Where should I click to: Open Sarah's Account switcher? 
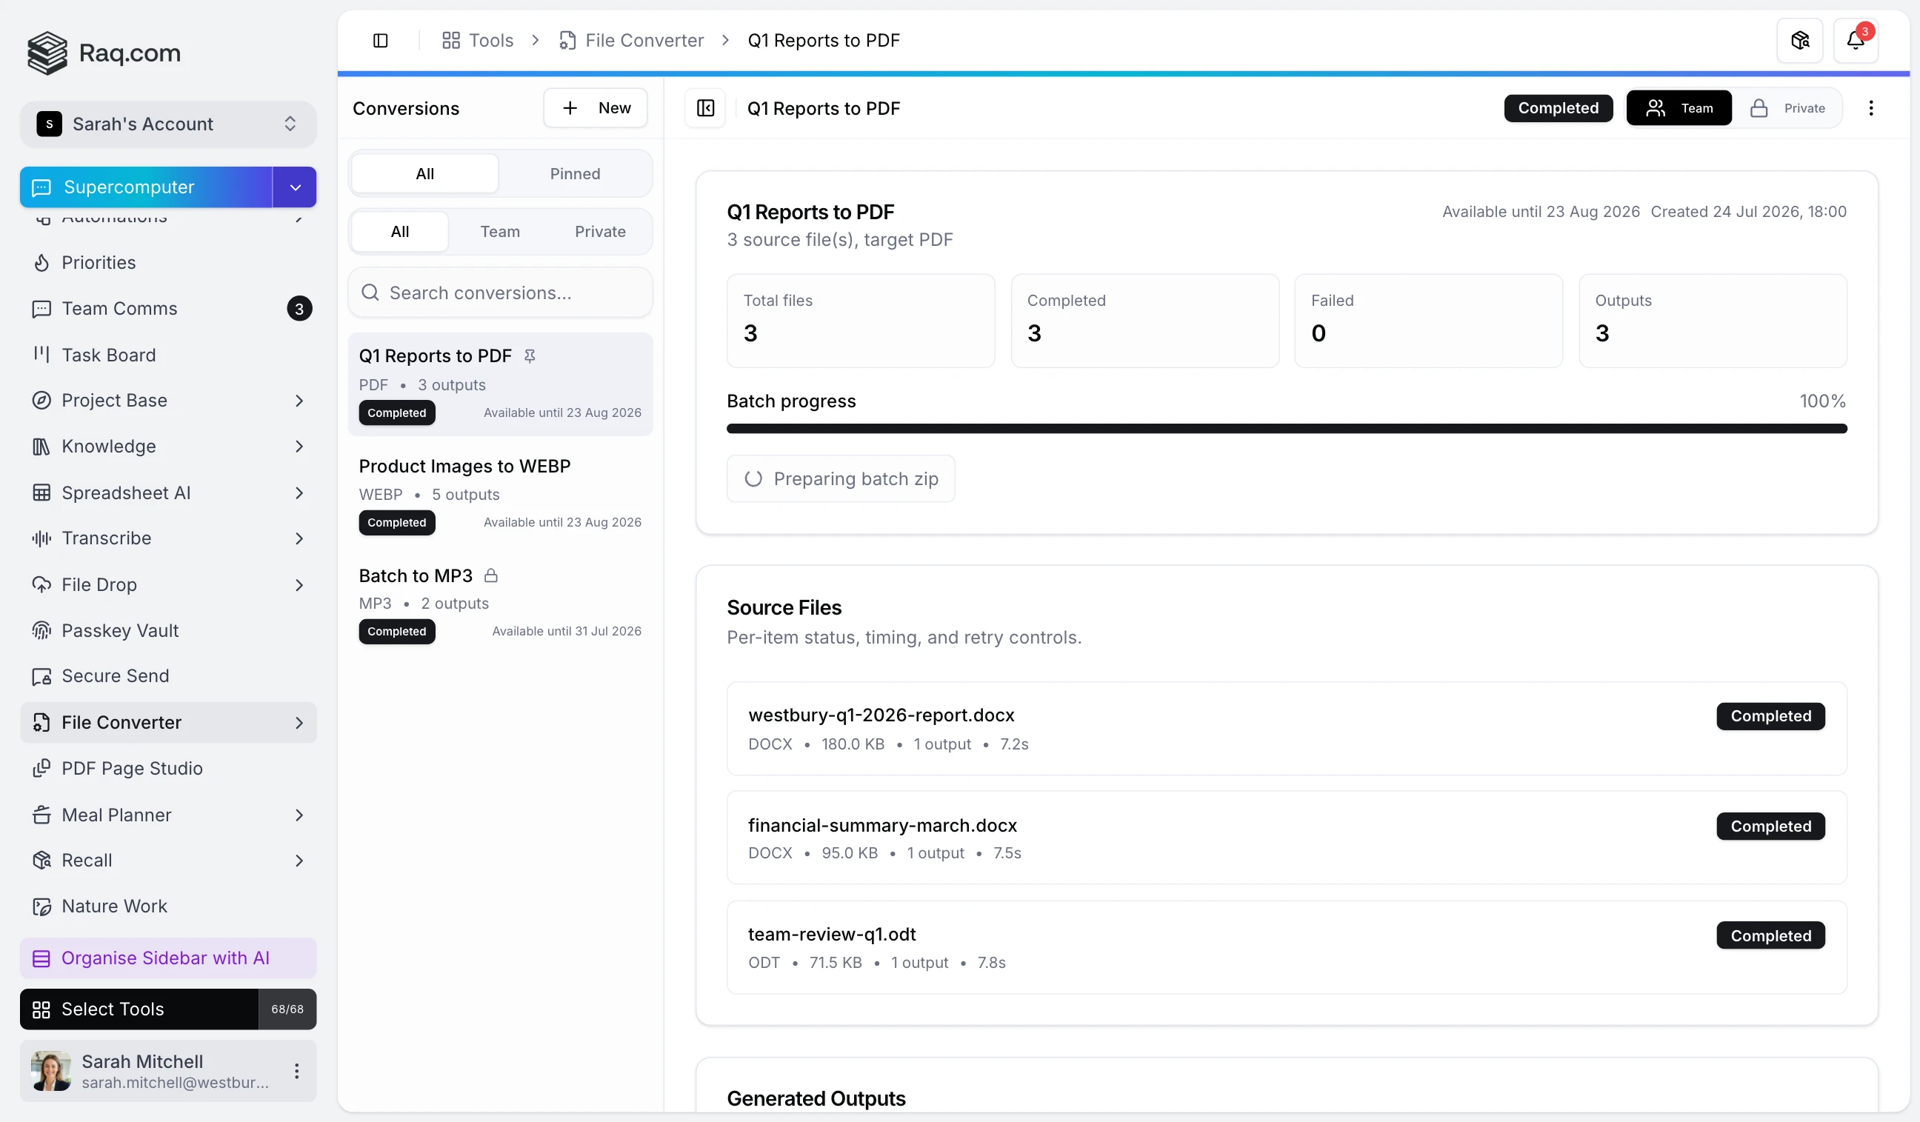[x=167, y=124]
